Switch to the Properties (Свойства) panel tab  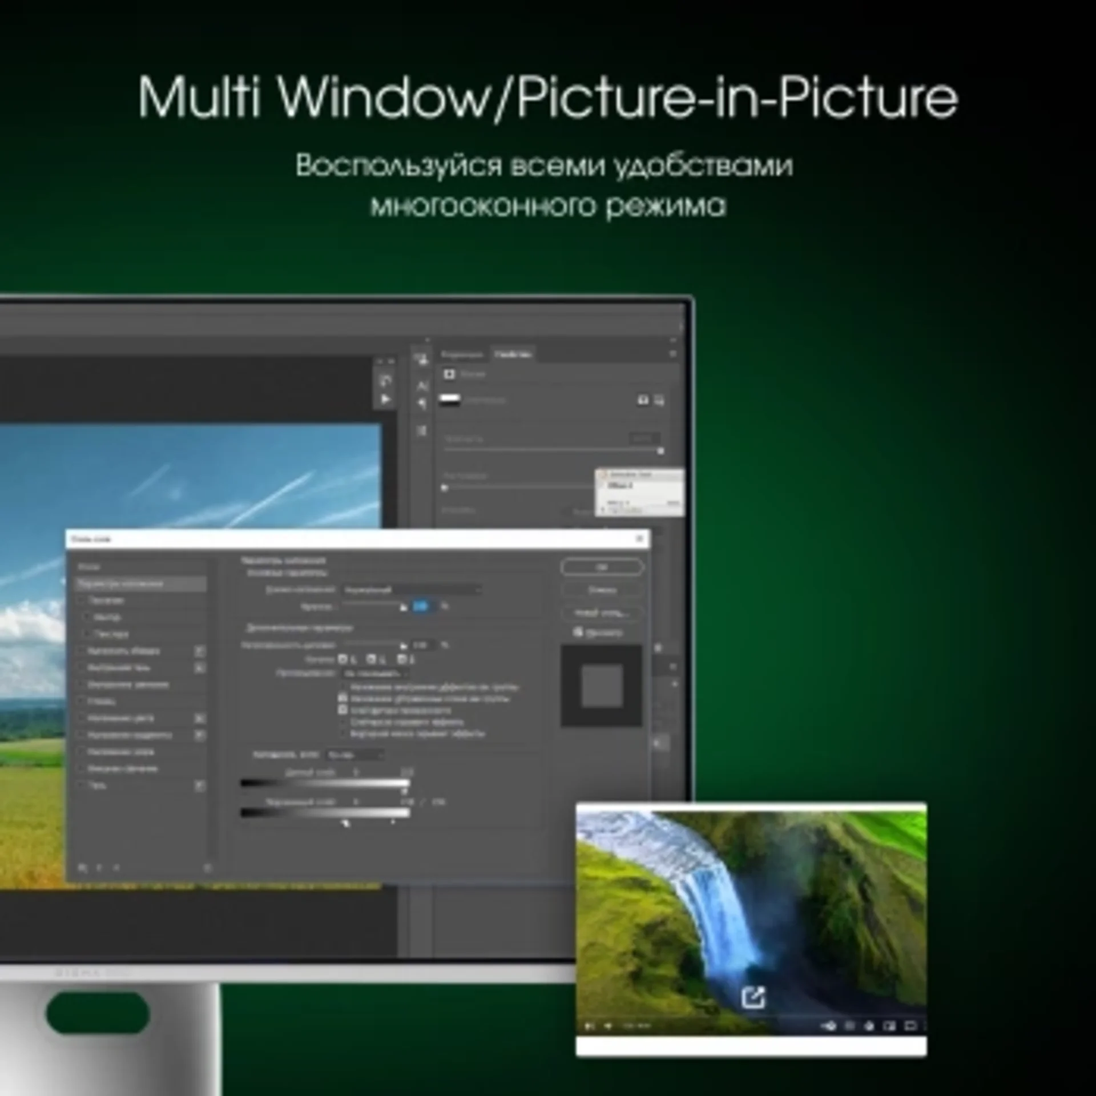click(x=513, y=354)
